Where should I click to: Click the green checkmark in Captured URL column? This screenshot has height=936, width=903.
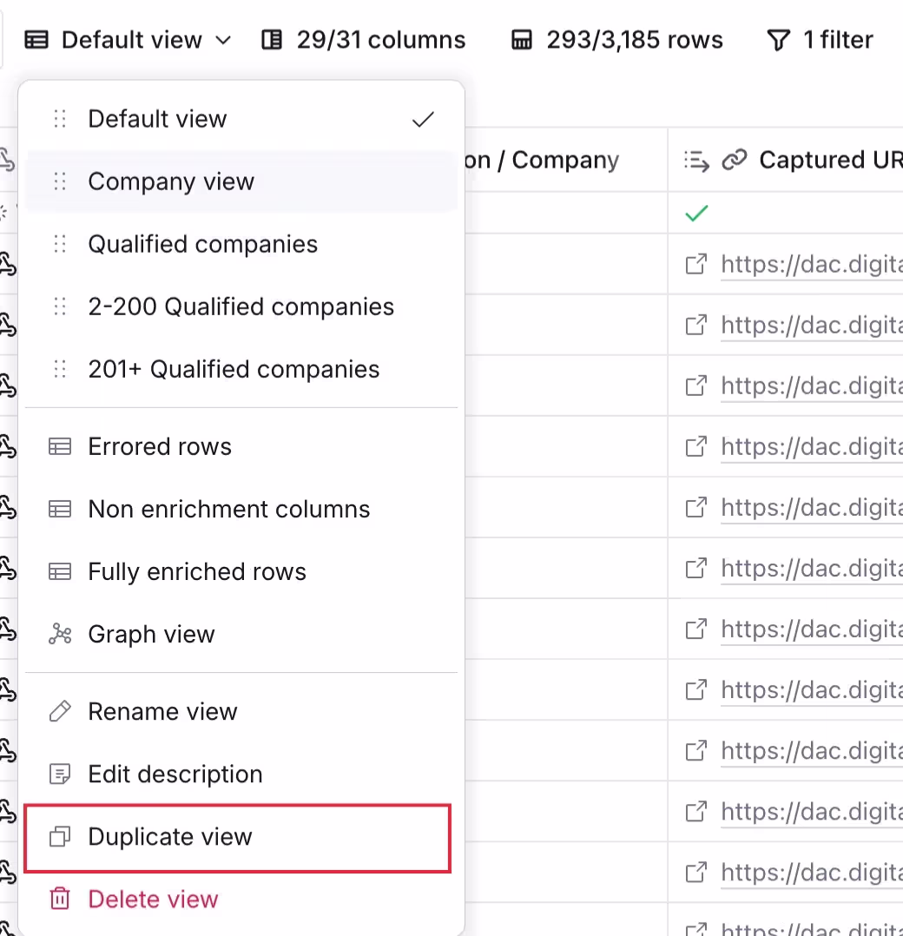(x=696, y=213)
